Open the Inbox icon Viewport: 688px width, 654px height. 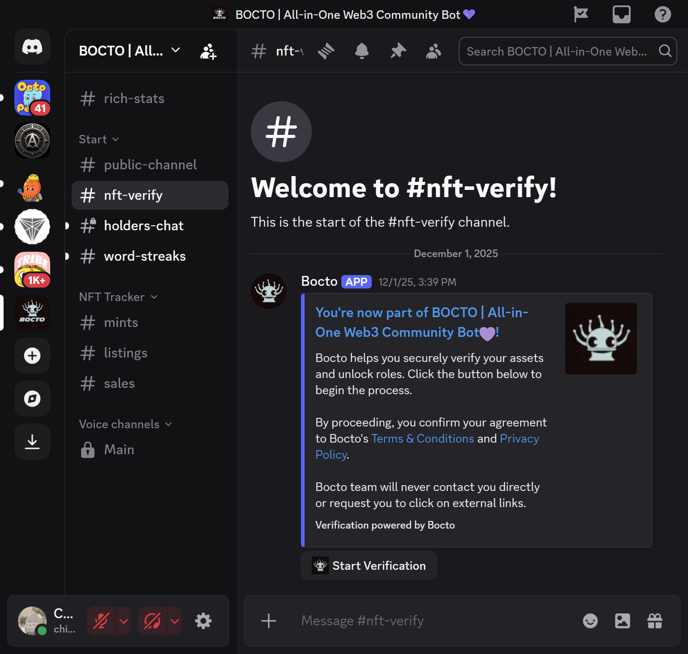point(621,14)
